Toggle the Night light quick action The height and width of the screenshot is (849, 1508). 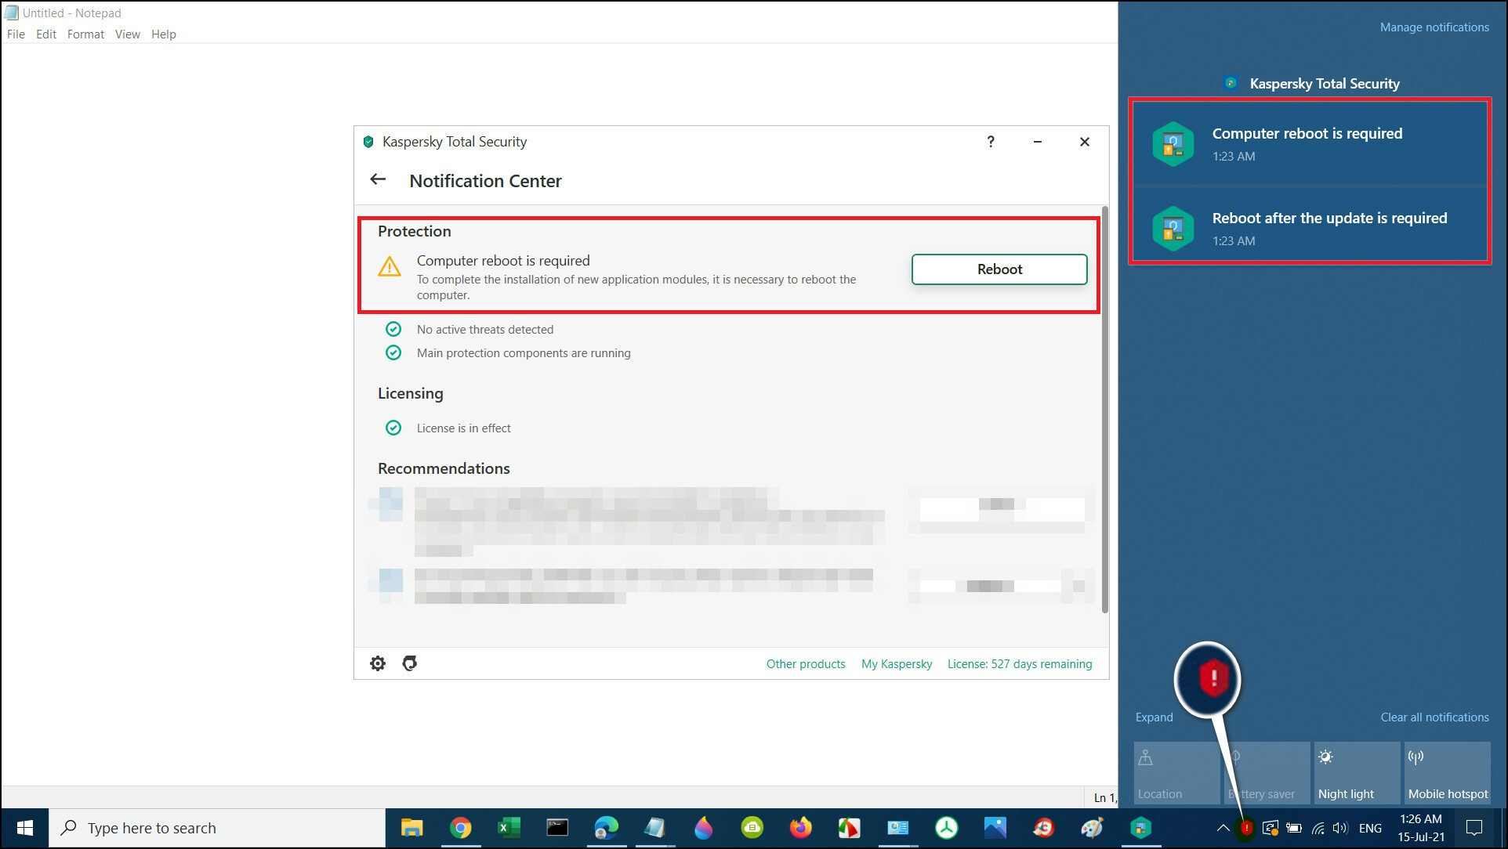click(x=1356, y=773)
